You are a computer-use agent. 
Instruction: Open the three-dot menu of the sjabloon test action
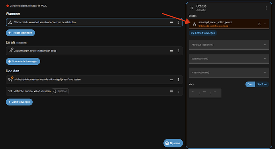[179, 79]
